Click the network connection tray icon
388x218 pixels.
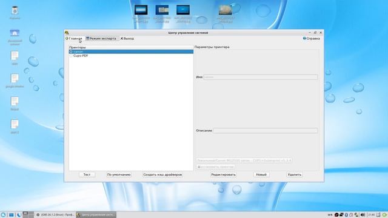(x=356, y=215)
